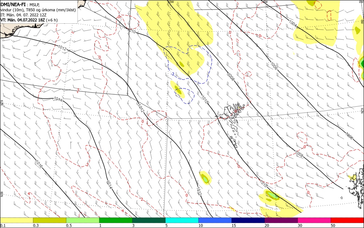This screenshot has height=228, width=364.
Task: Click the '50' legend value
Action: click(333, 225)
